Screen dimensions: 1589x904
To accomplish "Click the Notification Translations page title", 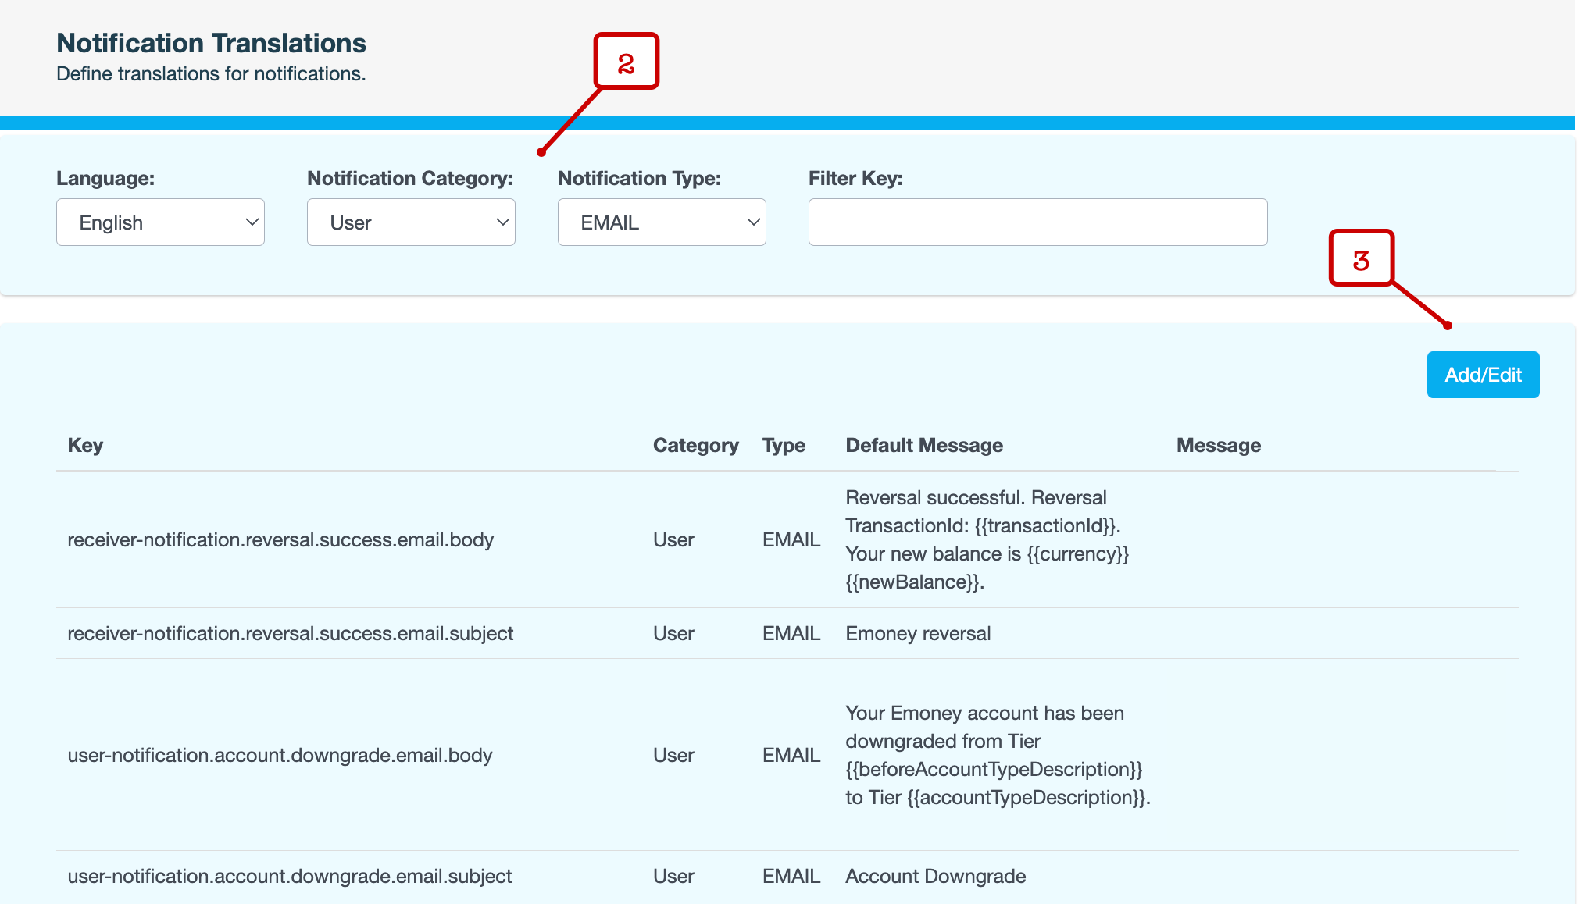I will (x=211, y=44).
